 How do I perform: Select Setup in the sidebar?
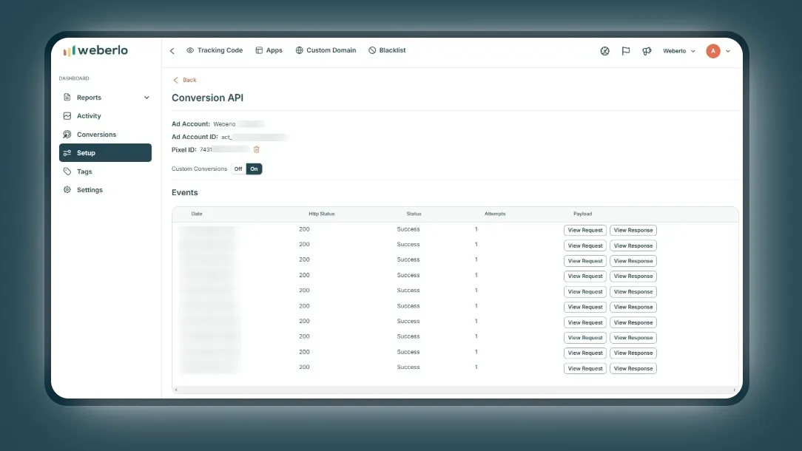click(x=105, y=153)
